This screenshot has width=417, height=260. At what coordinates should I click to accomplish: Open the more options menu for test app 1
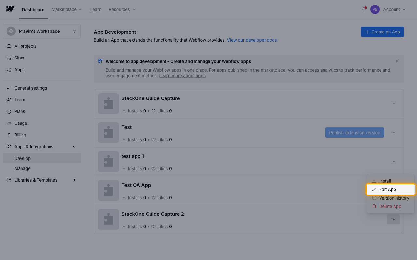point(393,162)
